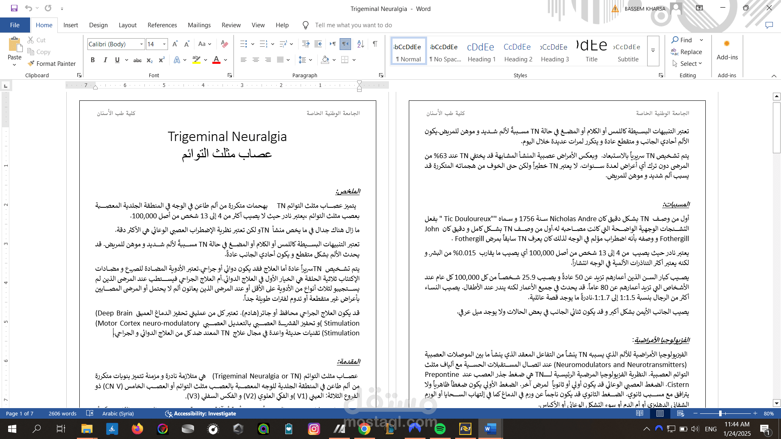
Task: Clear all formatting eraser icon
Action: (224, 44)
